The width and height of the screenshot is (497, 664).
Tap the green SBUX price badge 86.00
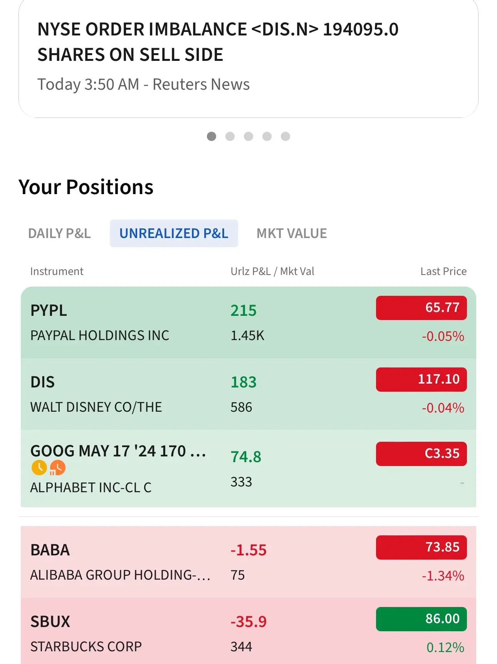click(421, 619)
